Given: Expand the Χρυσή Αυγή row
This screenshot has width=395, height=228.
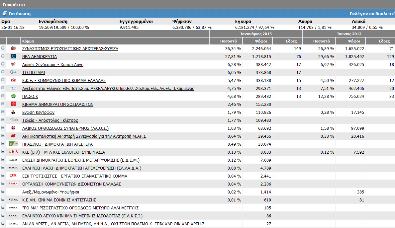Looking at the screenshot, I should pos(3,64).
